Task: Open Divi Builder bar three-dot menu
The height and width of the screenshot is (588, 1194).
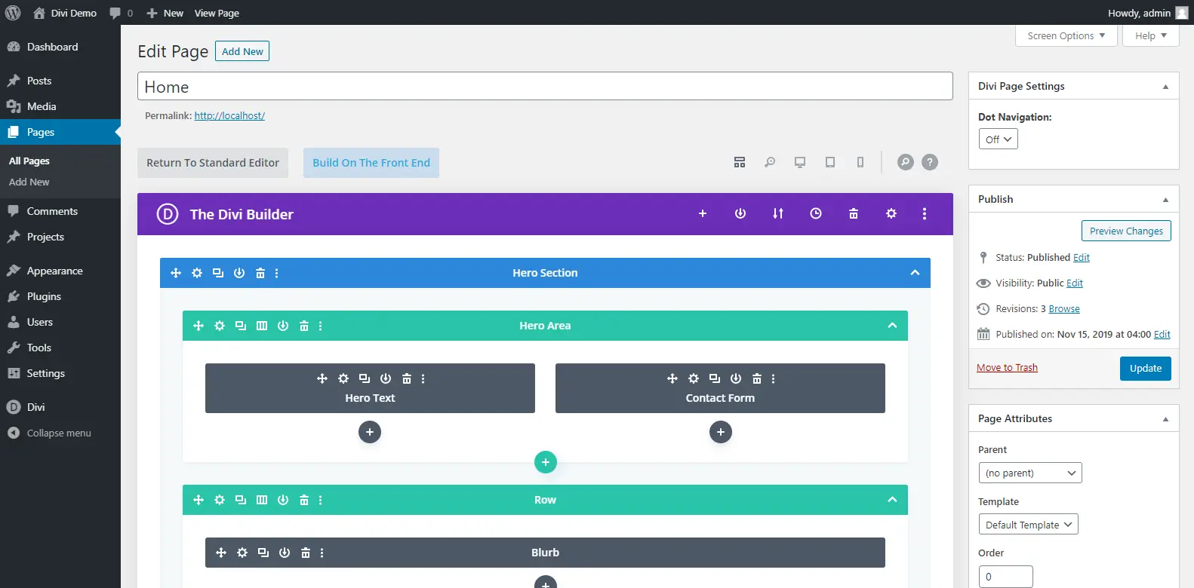Action: click(925, 214)
